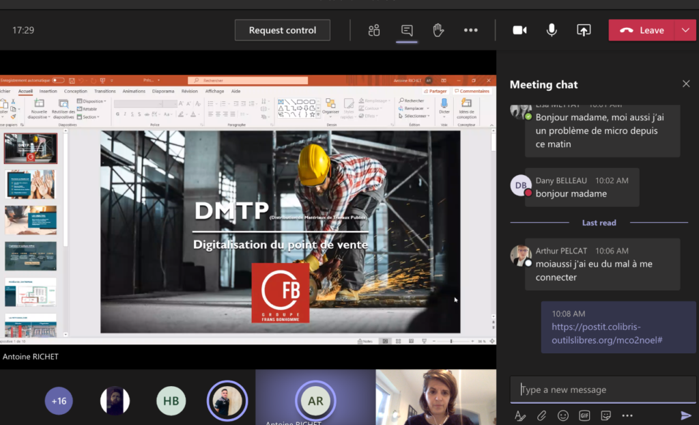Open the message Format options
This screenshot has height=425, width=699.
click(x=519, y=415)
